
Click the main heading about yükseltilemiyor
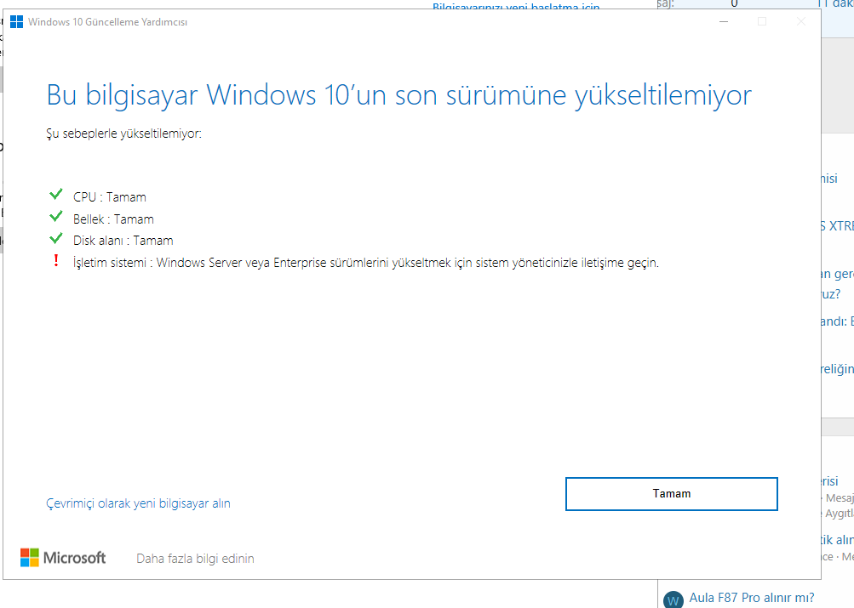[x=399, y=95]
